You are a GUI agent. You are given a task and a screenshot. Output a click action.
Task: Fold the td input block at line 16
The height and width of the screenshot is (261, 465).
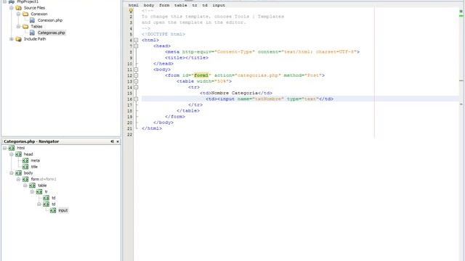tap(136, 99)
